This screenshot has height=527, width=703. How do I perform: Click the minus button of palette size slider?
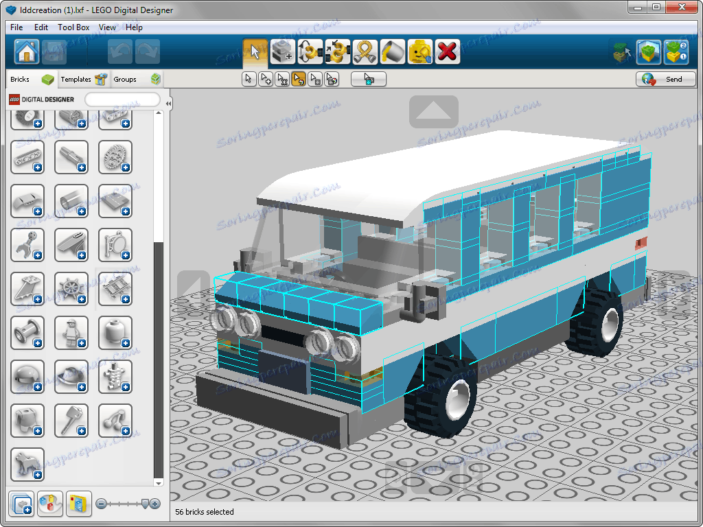coord(102,504)
